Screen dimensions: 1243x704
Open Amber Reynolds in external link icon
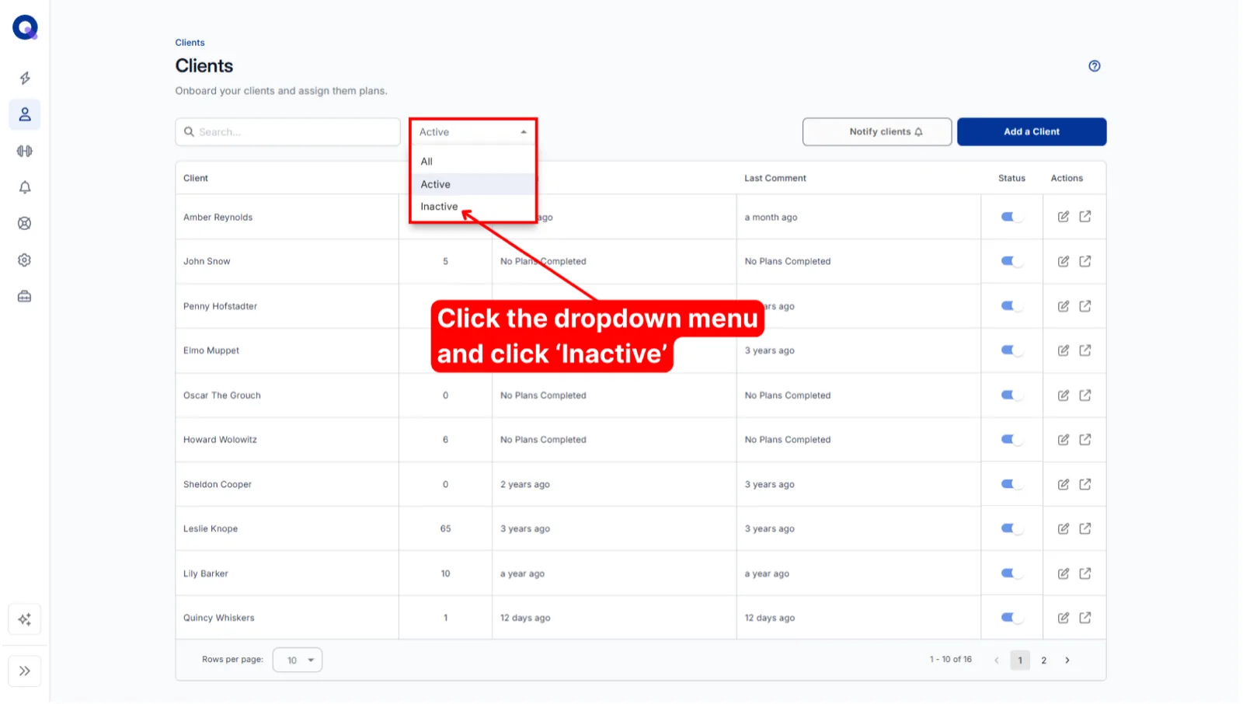coord(1085,217)
